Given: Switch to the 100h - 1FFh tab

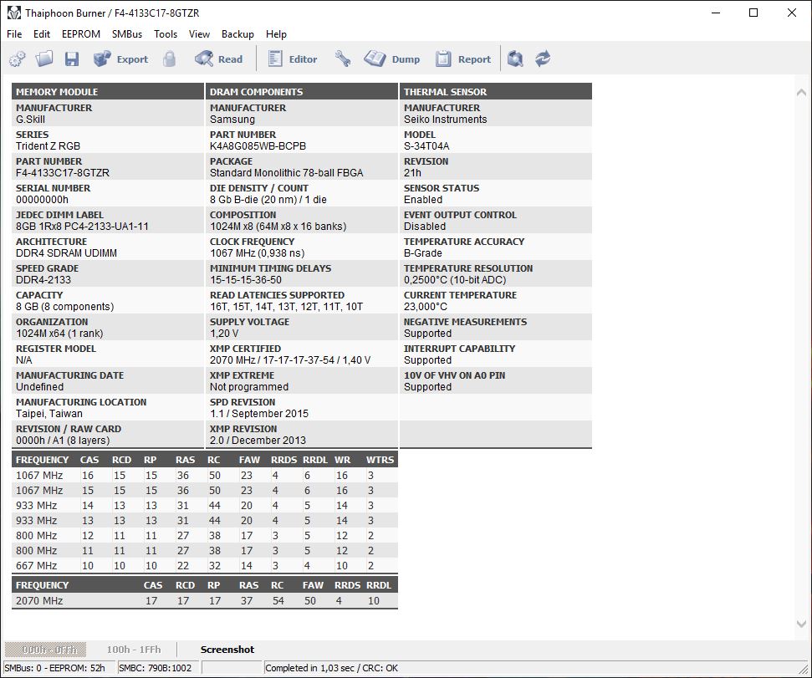Looking at the screenshot, I should click(134, 650).
